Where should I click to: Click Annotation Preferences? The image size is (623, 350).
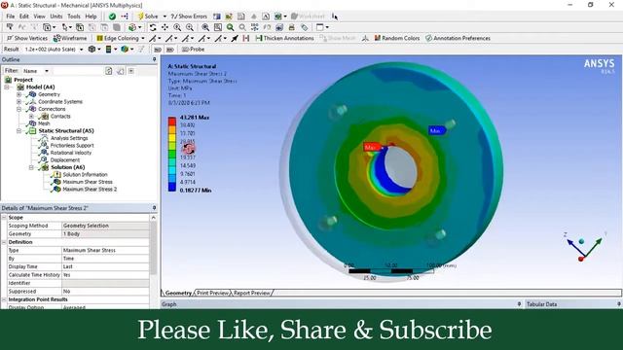(458, 38)
